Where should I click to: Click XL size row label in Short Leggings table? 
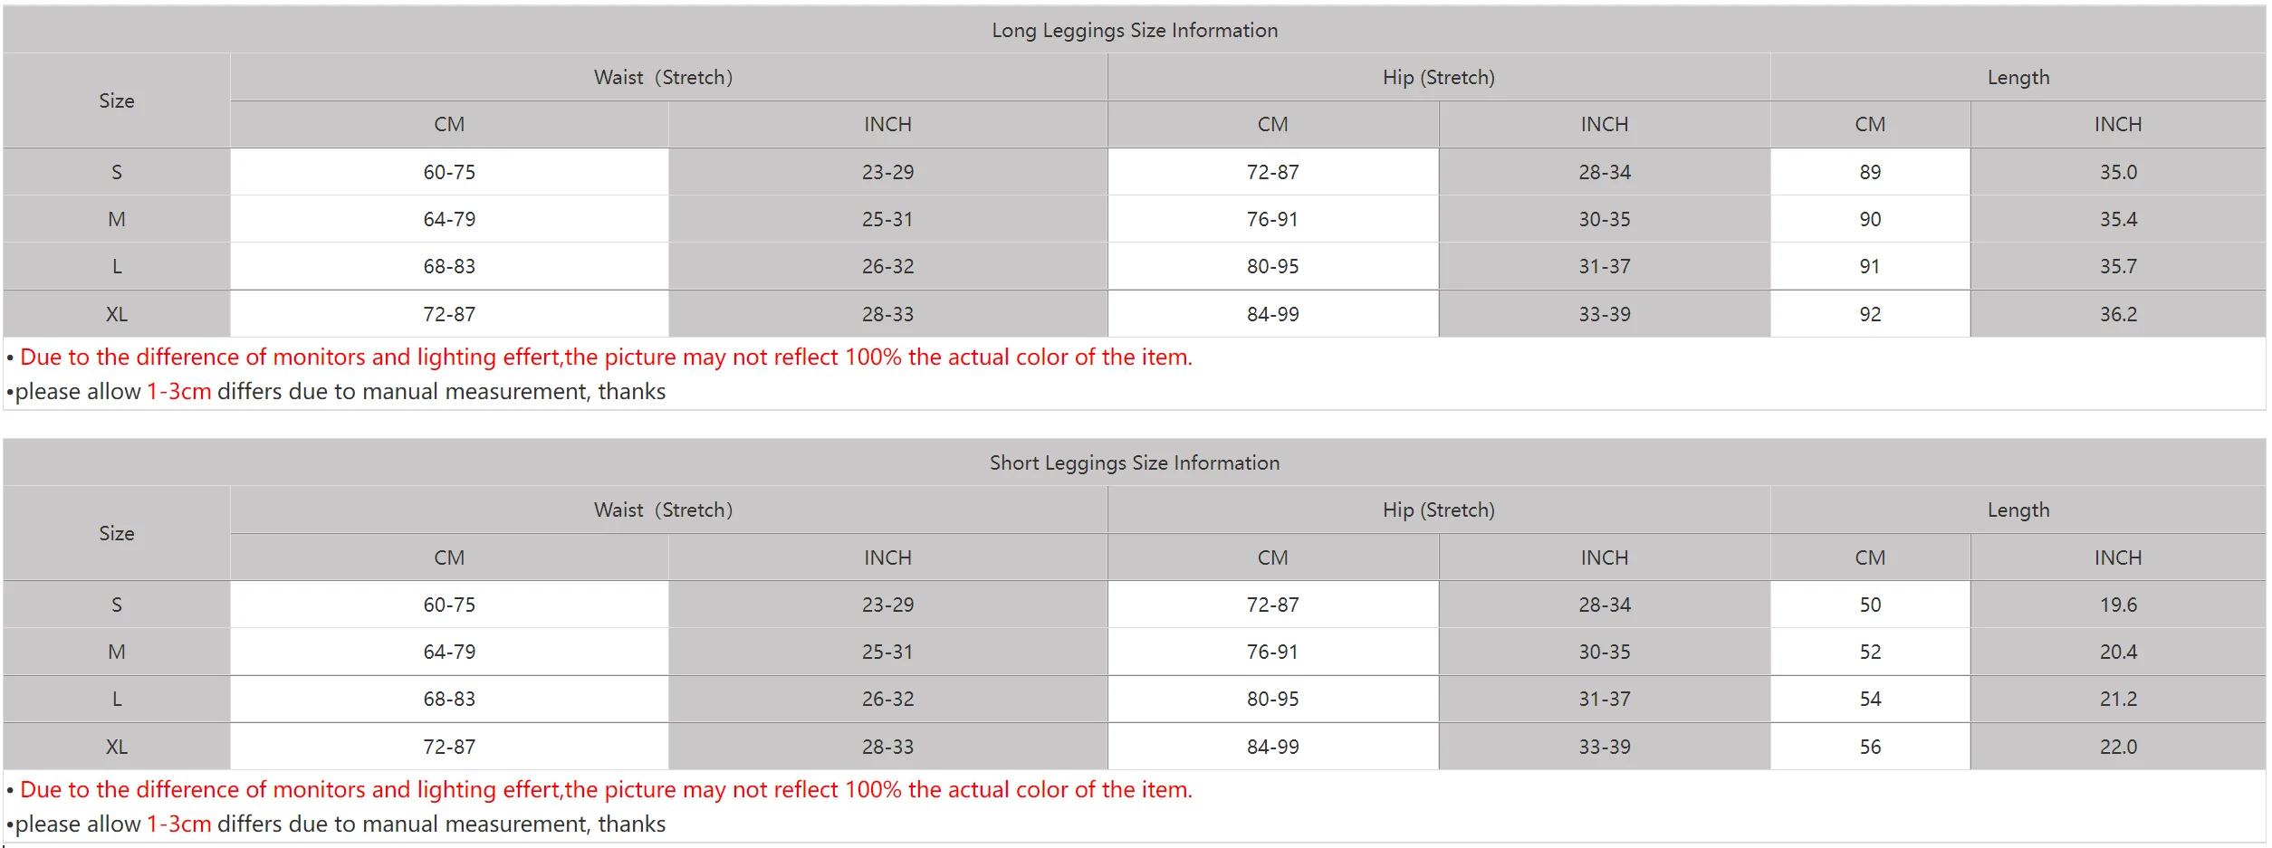117,747
